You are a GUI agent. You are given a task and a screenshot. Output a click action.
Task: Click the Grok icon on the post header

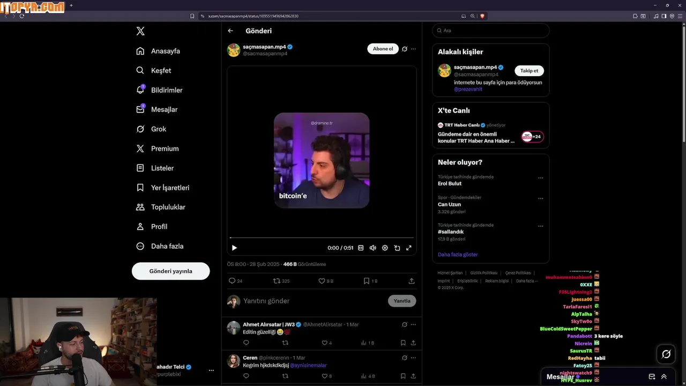(x=405, y=49)
